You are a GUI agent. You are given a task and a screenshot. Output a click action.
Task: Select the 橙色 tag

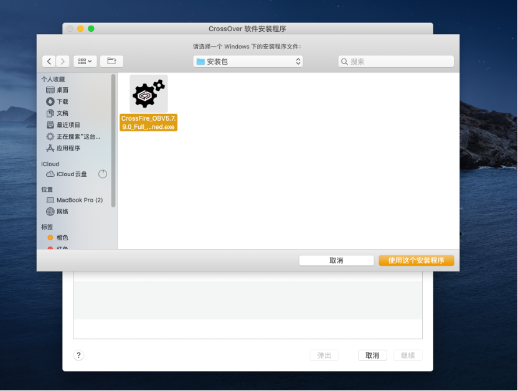tap(62, 237)
